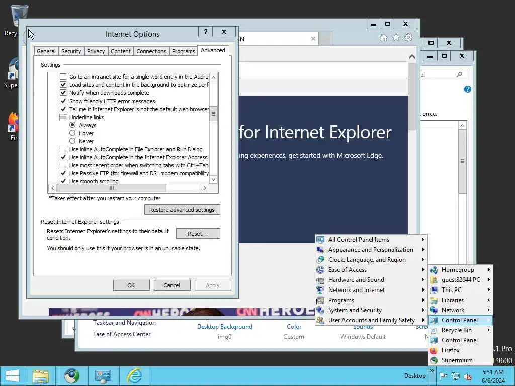Click Desktop toolbar chevron on taskbar
Screen dimensions: 515x386
pos(432,370)
